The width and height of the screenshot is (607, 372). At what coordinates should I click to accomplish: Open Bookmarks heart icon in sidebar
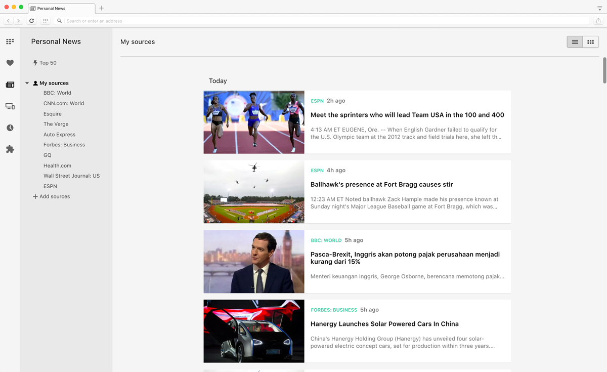[x=10, y=63]
